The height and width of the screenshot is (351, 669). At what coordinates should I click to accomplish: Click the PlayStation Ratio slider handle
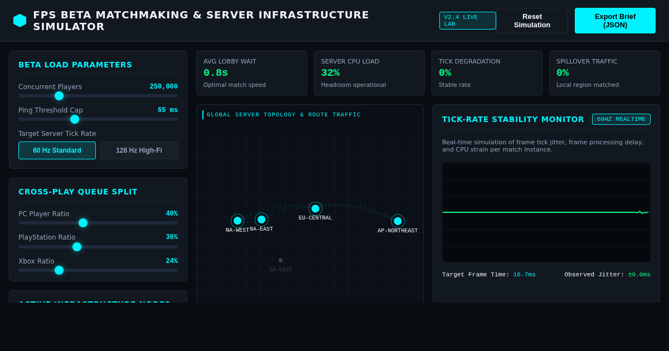pos(77,247)
